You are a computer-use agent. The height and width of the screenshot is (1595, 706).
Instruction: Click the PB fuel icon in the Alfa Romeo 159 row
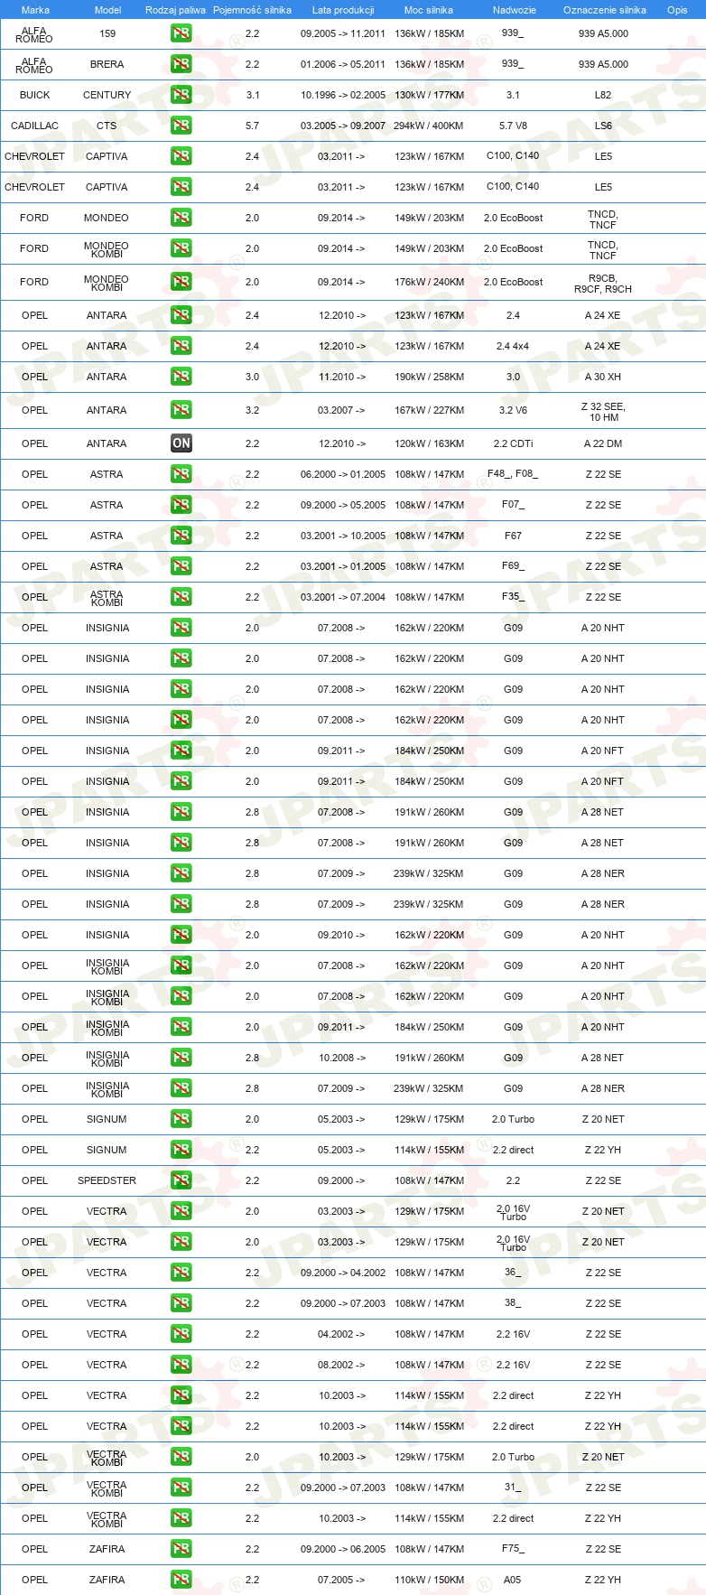181,33
